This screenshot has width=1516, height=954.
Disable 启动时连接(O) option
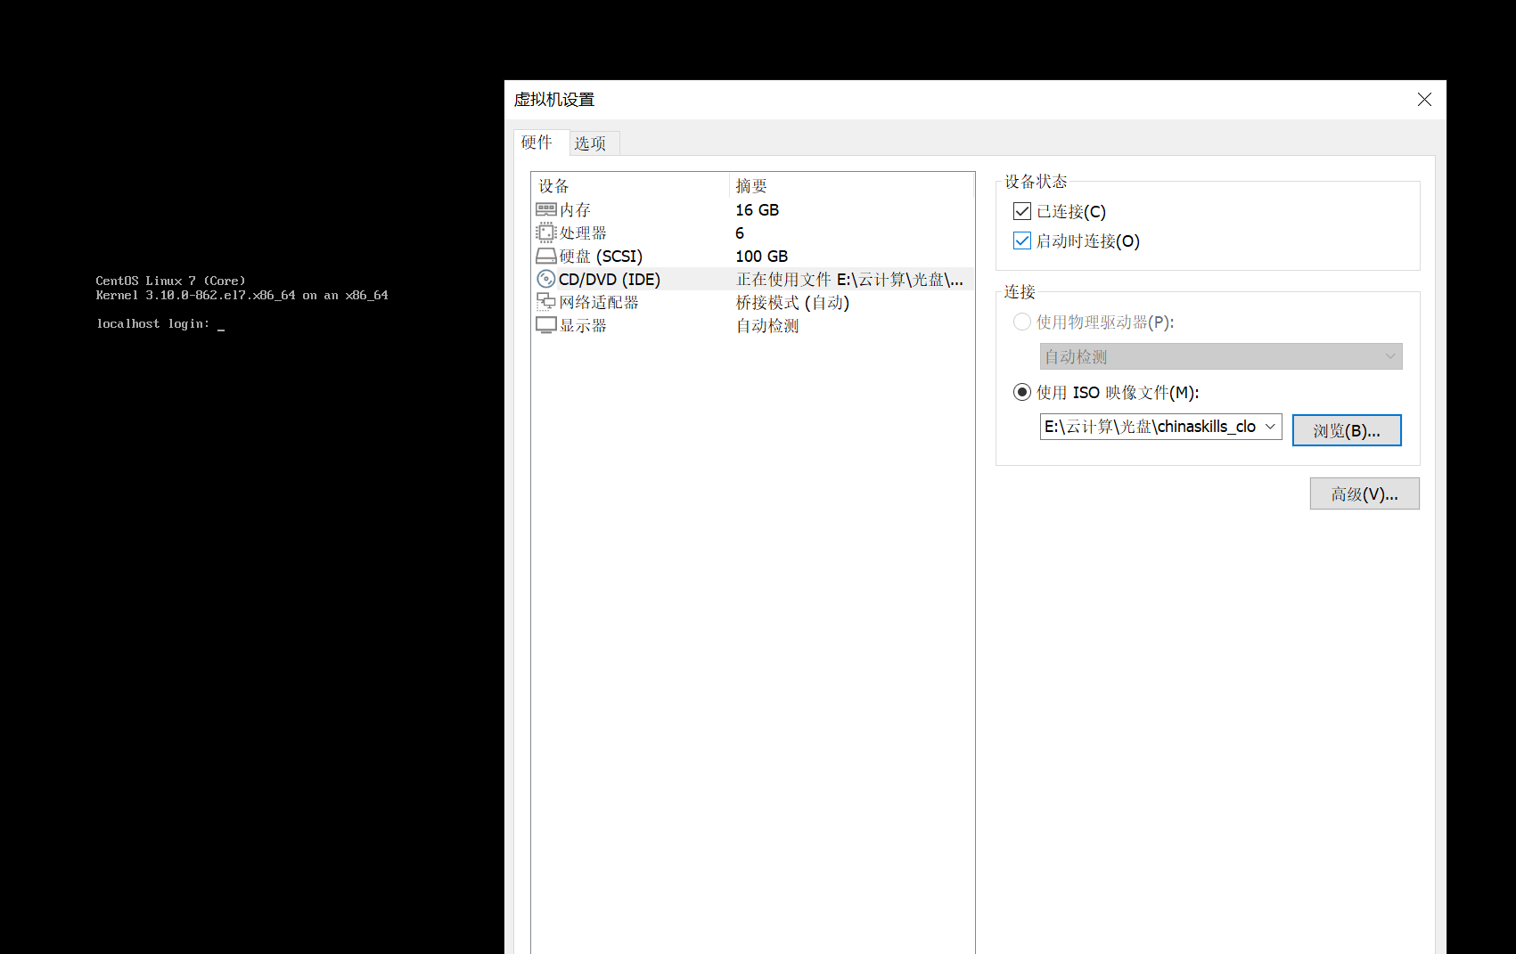1021,241
